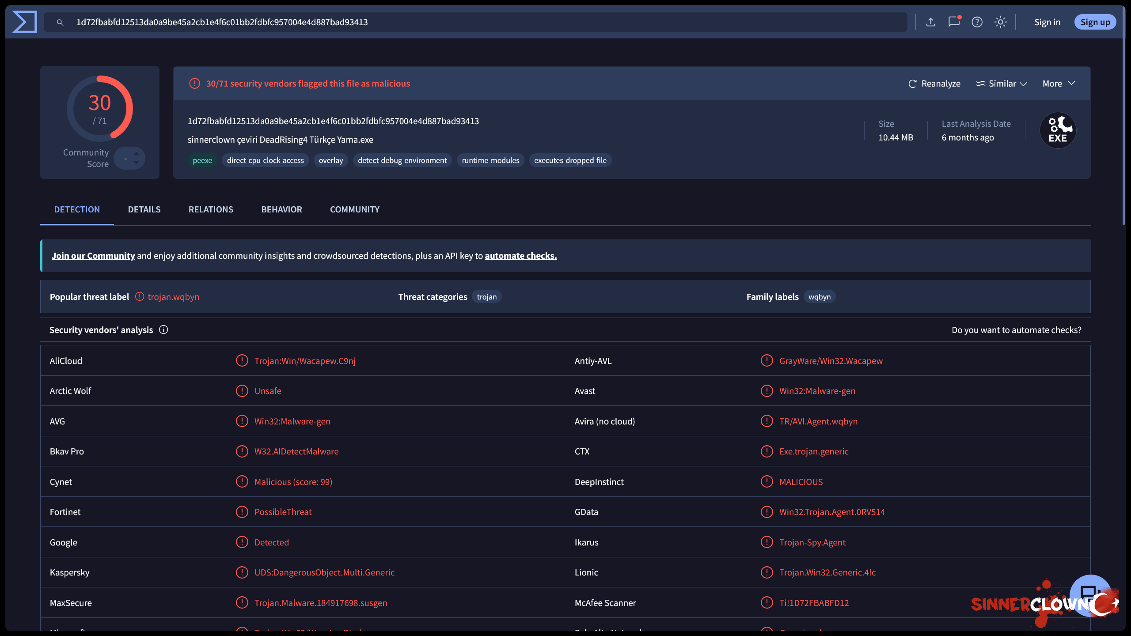Click the alert icon in the Arctic Wolf row
Viewport: 1131px width, 636px height.
(x=242, y=391)
